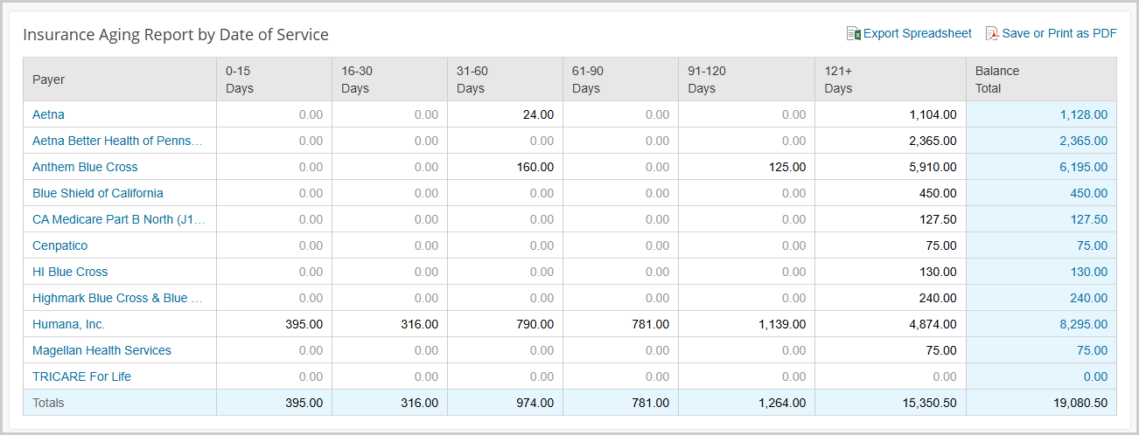1139x435 pixels.
Task: Click TRICARE balance total 0.00
Action: coord(1095,376)
